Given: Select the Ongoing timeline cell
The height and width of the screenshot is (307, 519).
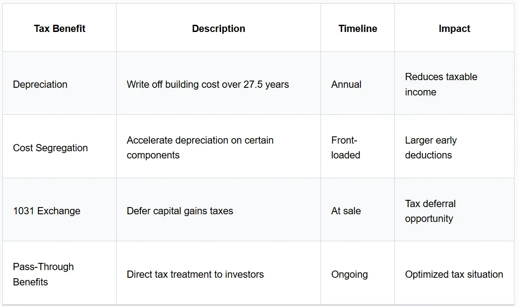Looking at the screenshot, I should pyautogui.click(x=350, y=275).
